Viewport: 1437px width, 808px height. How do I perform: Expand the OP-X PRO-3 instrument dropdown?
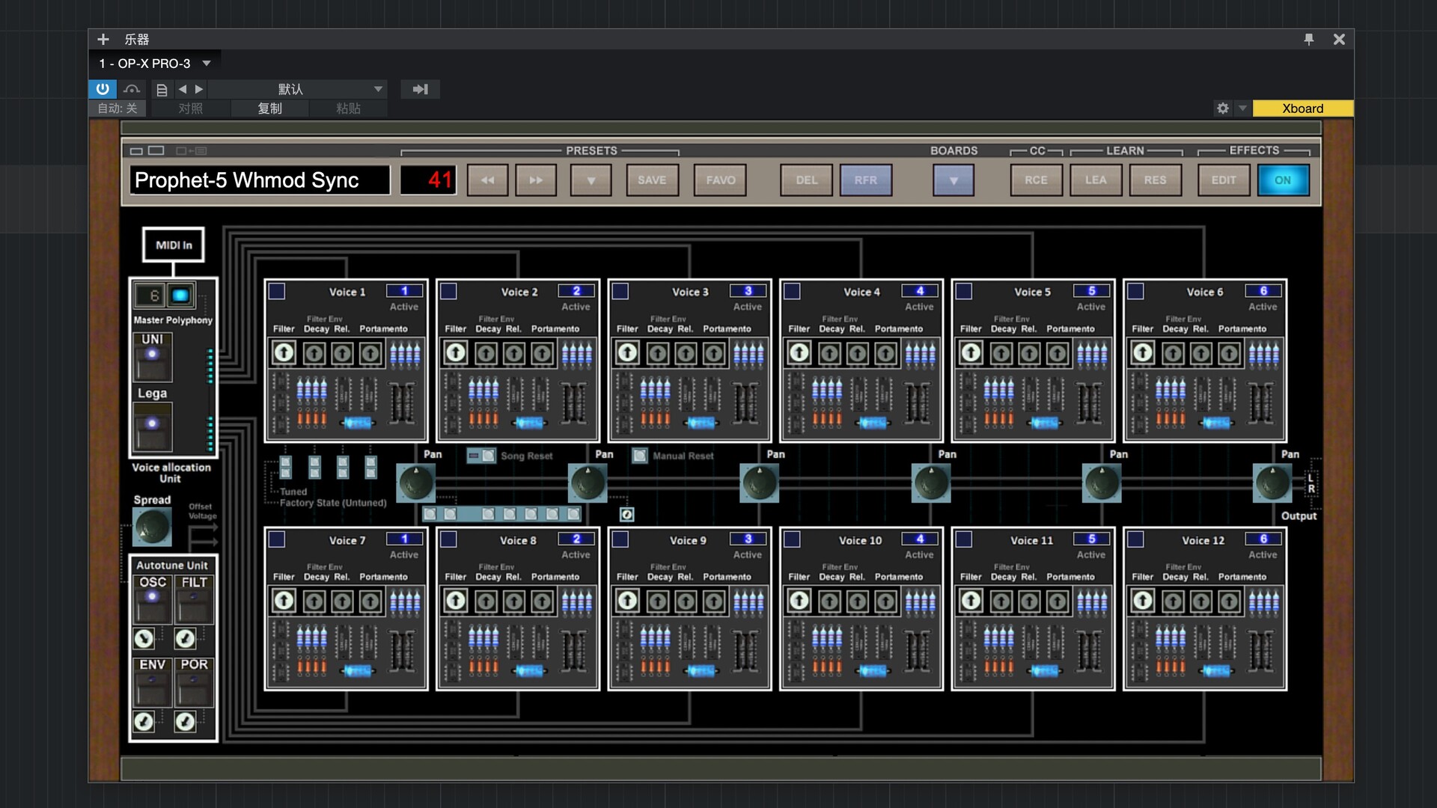pyautogui.click(x=207, y=64)
